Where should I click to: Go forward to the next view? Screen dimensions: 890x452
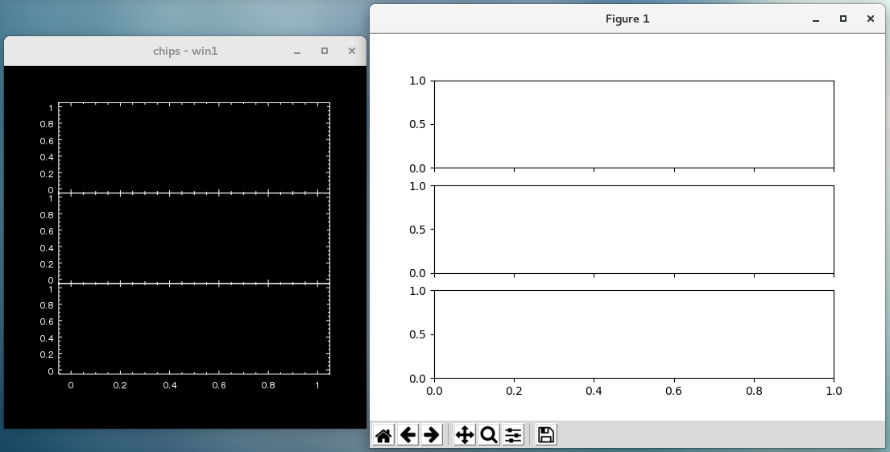click(432, 435)
